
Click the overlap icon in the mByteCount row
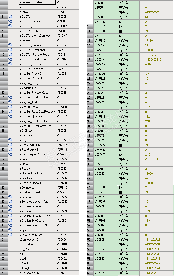(x=10, y=230)
